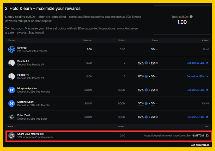The height and width of the screenshot is (151, 215).
Task: Open Deposit eUSDe link for Pendle YT
Action: pyautogui.click(x=197, y=76)
